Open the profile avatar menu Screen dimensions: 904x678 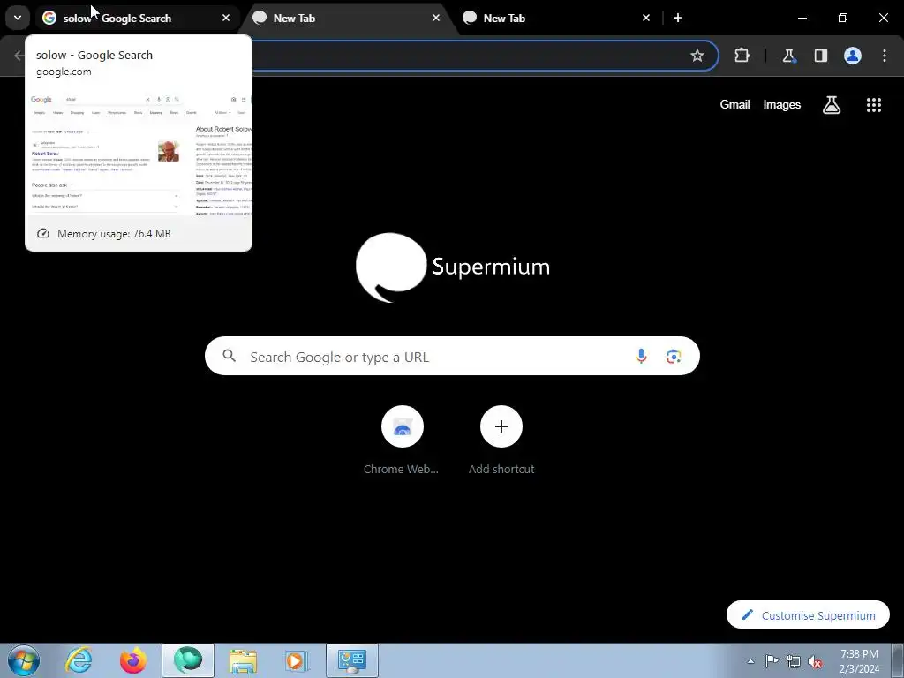pyautogui.click(x=853, y=56)
